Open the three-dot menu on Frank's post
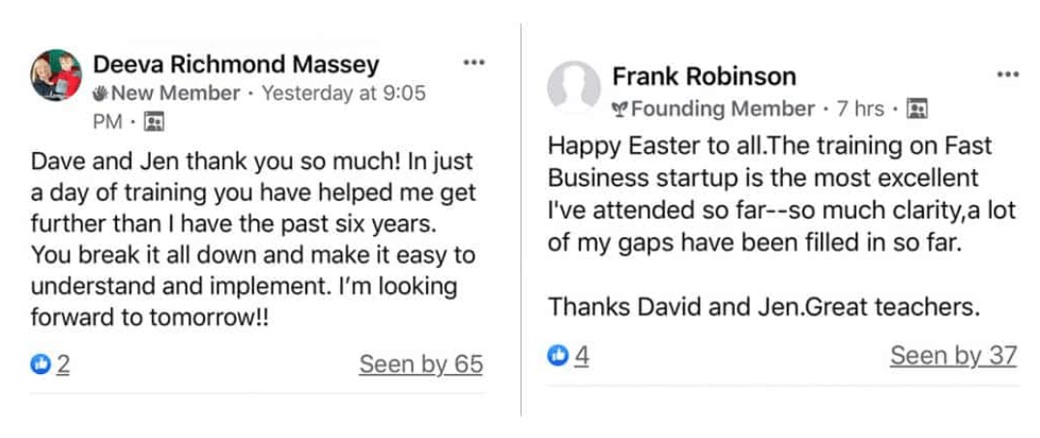 pos(1007,74)
